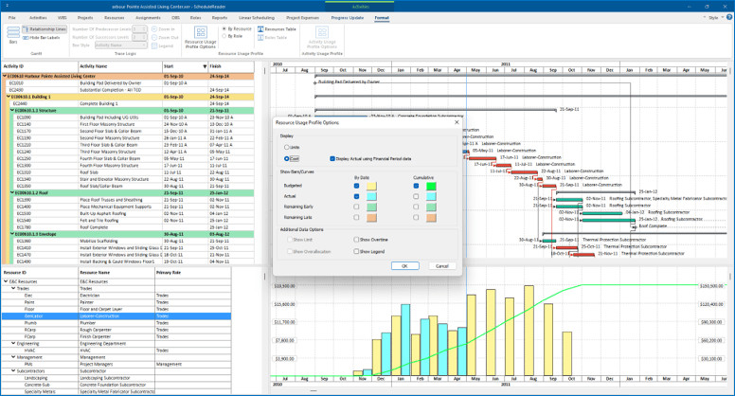Select the Cost display radio button

(x=286, y=159)
